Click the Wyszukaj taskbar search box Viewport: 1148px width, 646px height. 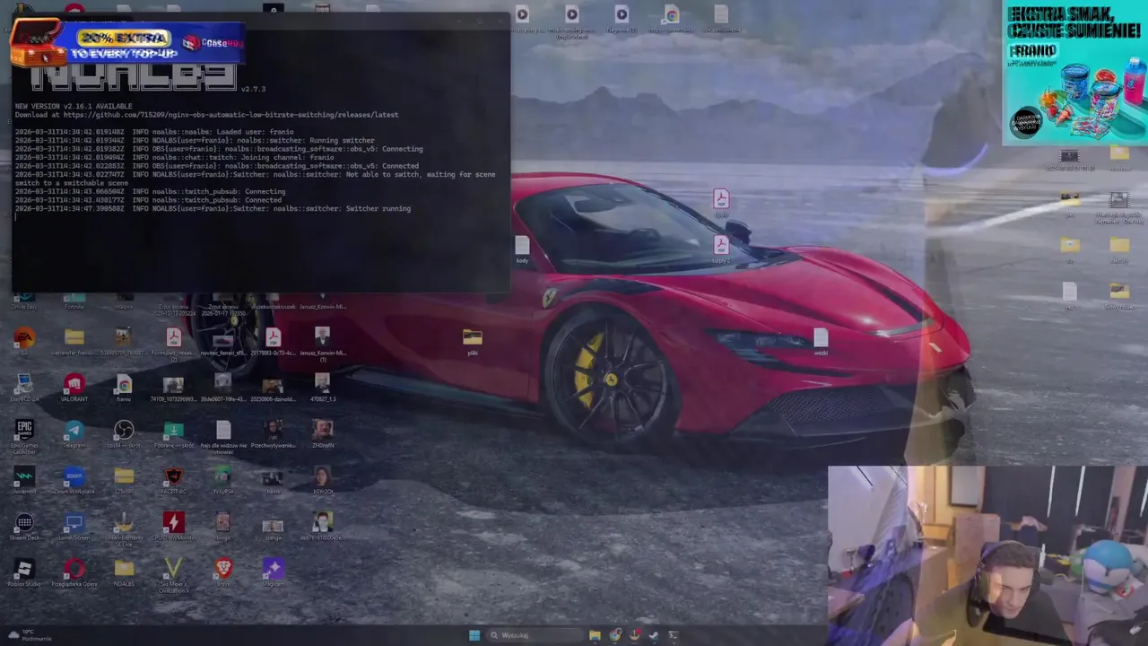[535, 635]
